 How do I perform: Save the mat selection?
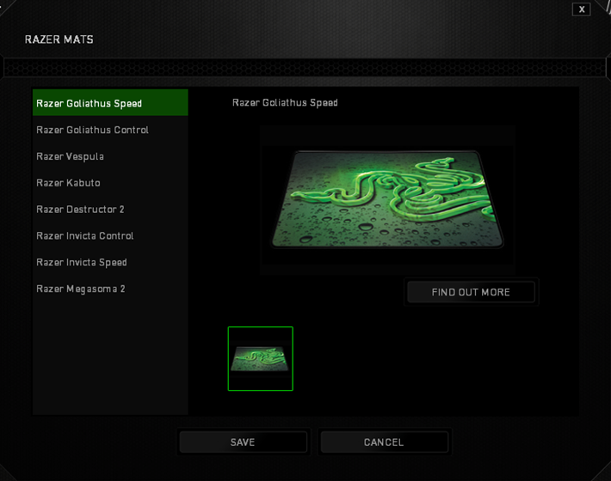click(x=243, y=442)
